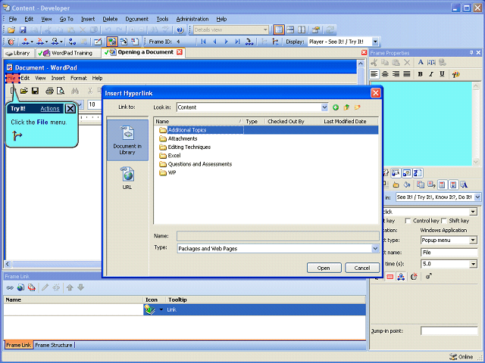This screenshot has height=363, width=485.
Task: Select the URL link option
Action: point(127,178)
